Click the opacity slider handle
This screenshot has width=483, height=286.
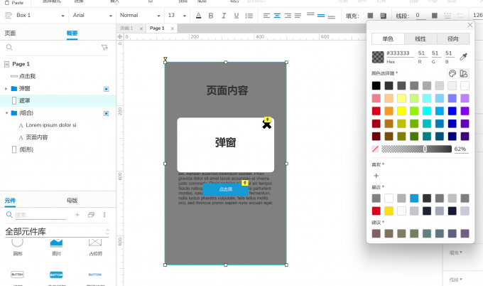point(425,149)
